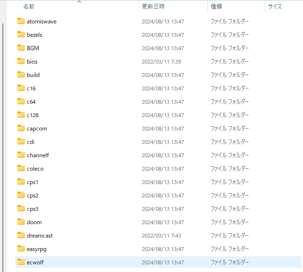Click the atomiswave folder icon

[x=21, y=21]
